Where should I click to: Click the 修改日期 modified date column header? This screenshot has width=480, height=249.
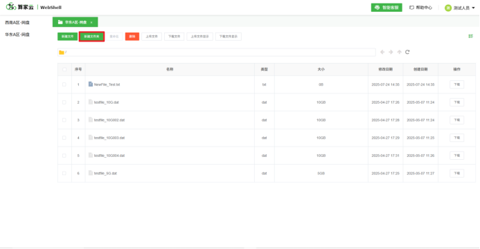click(385, 69)
